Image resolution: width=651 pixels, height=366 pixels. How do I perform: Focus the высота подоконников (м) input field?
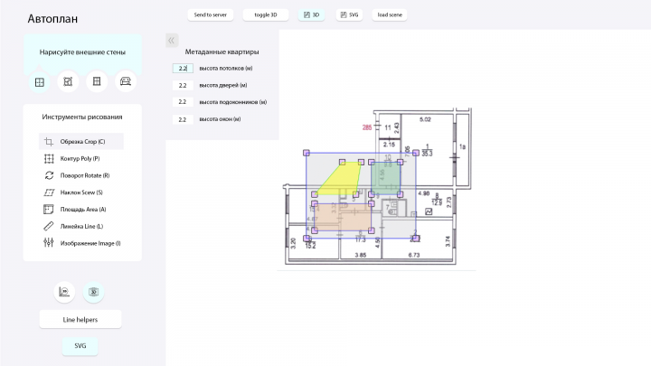(183, 102)
